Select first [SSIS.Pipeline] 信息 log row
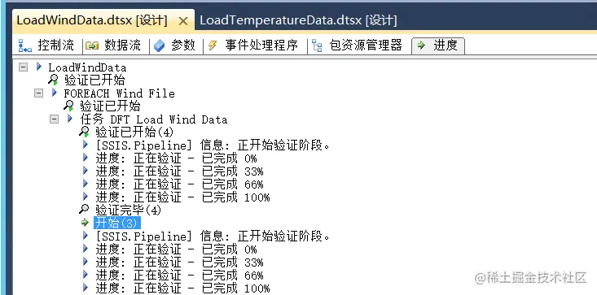The width and height of the screenshot is (597, 295). tap(213, 145)
